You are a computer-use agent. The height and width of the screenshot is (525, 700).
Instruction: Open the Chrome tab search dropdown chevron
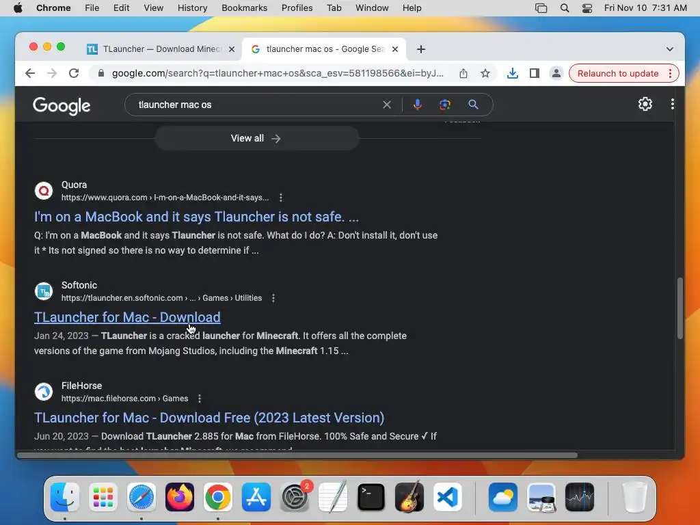coord(670,49)
